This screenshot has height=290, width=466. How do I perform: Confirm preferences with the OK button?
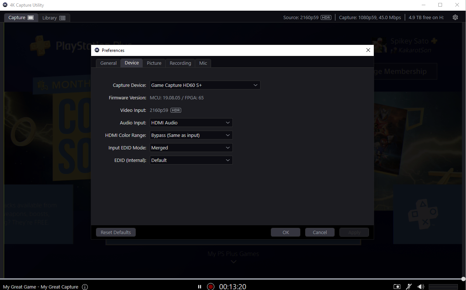coord(286,232)
